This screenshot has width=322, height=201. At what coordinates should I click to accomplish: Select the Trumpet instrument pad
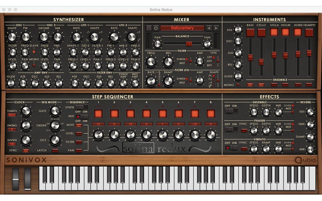pyautogui.click(x=309, y=32)
